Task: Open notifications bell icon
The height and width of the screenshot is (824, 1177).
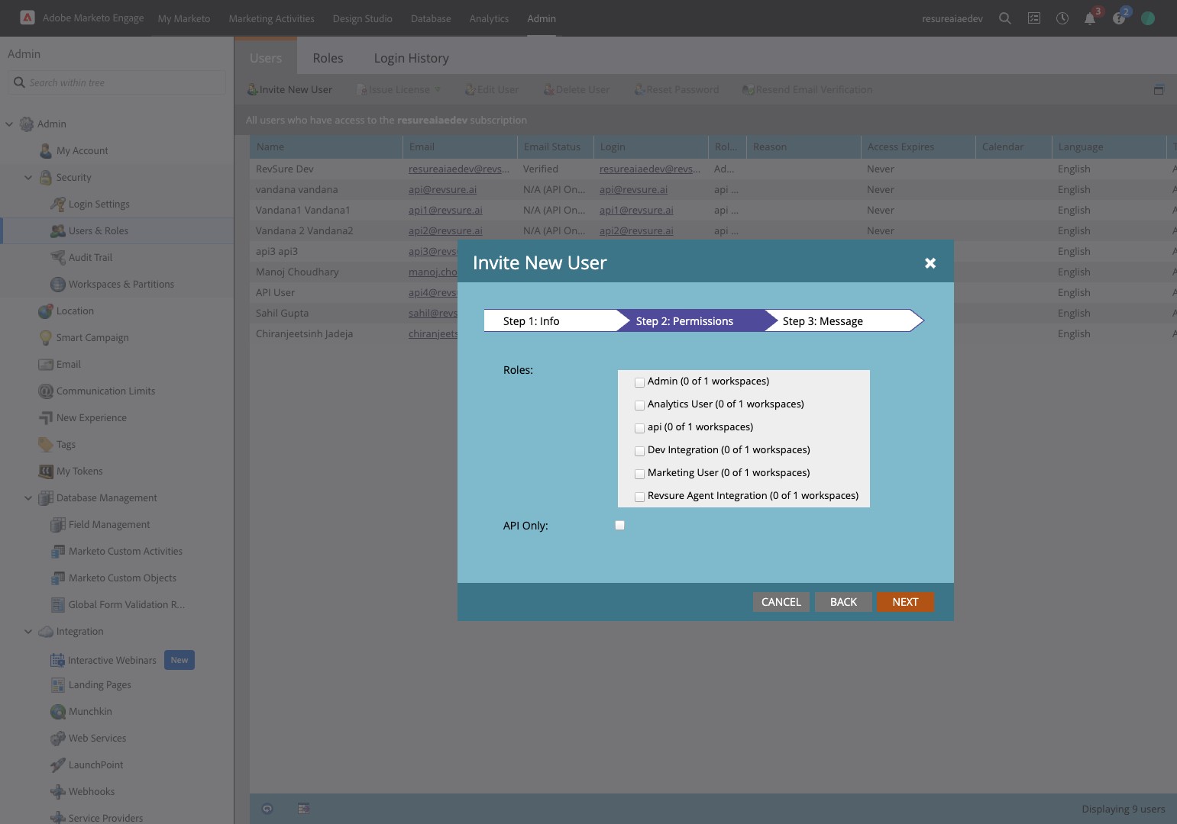Action: pos(1090,18)
